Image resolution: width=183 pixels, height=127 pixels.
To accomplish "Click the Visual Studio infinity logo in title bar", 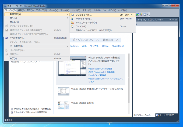I will 5,6.
